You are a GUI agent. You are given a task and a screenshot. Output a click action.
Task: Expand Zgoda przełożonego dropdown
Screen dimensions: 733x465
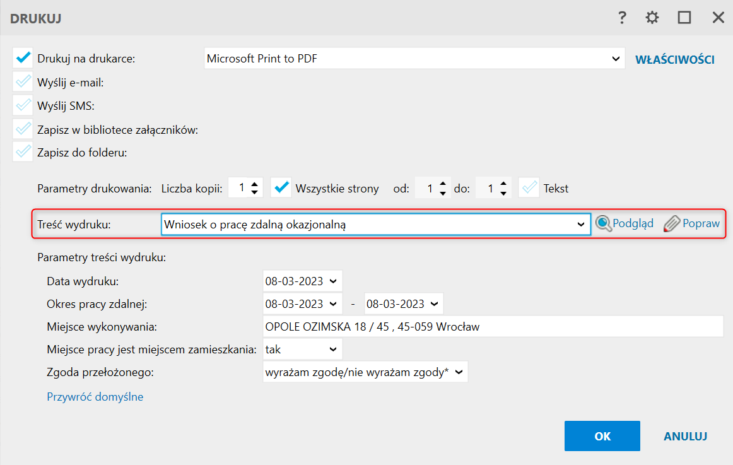(459, 372)
